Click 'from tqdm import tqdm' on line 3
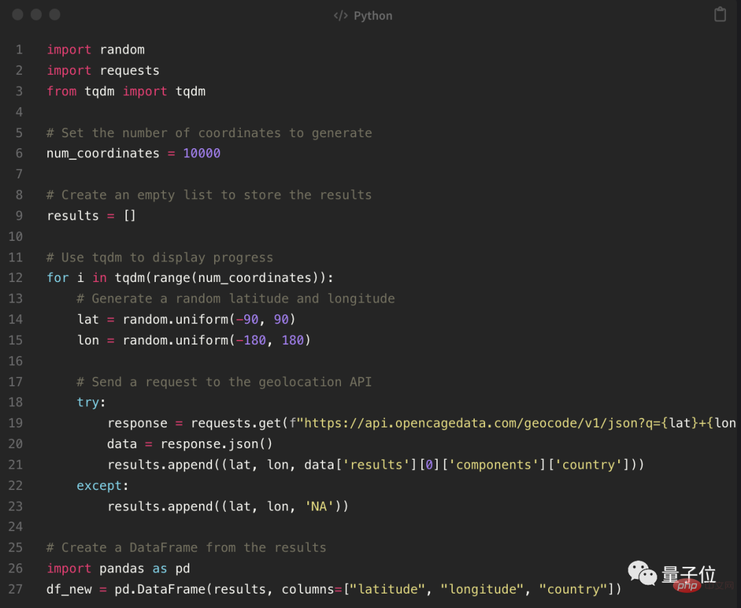The width and height of the screenshot is (741, 608). pyautogui.click(x=126, y=91)
